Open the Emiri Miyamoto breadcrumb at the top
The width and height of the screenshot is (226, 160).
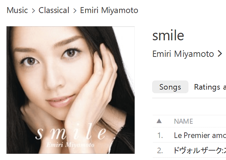pos(109,11)
